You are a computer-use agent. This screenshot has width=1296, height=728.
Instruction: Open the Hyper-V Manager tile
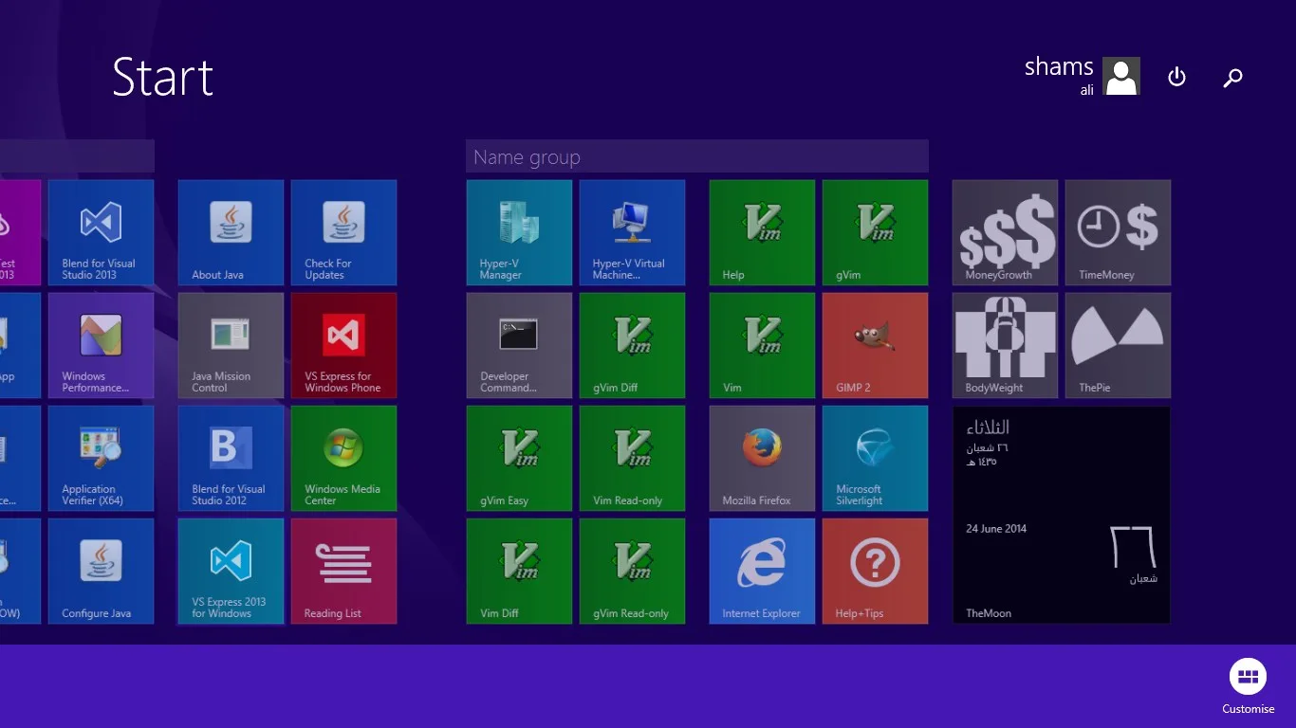[519, 232]
